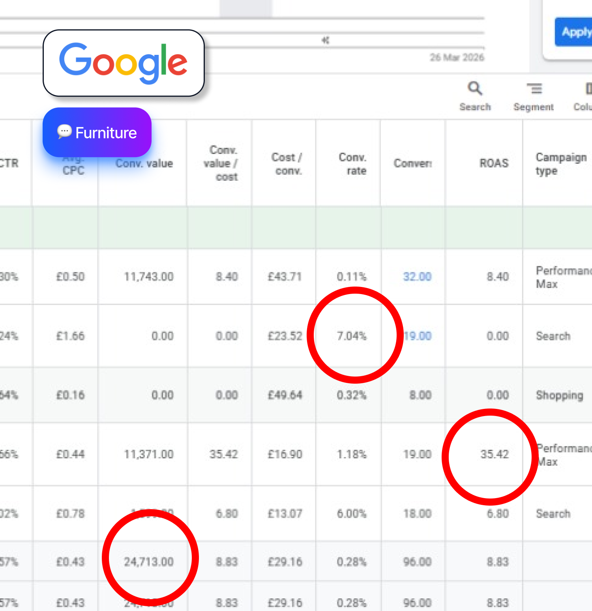Select the 11,371.00 conv. value cell
This screenshot has width=592, height=611.
tap(149, 454)
